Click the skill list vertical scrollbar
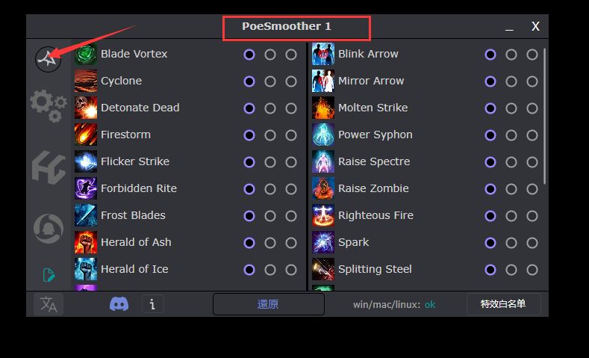589x358 pixels. click(544, 116)
